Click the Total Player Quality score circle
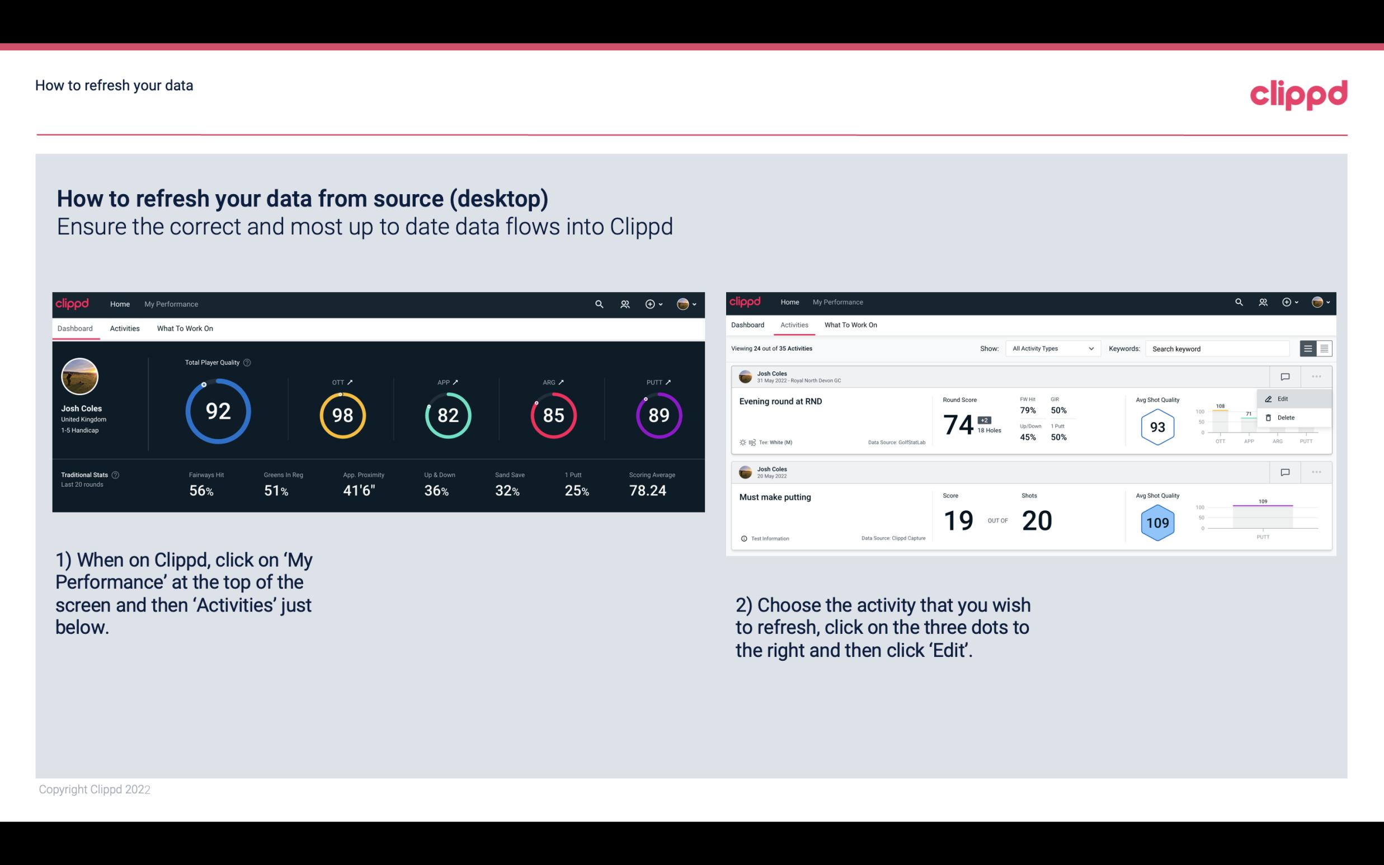The width and height of the screenshot is (1384, 865). [217, 412]
